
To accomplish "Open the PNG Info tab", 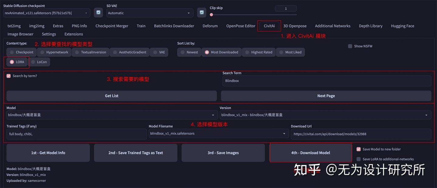I will click(x=79, y=26).
